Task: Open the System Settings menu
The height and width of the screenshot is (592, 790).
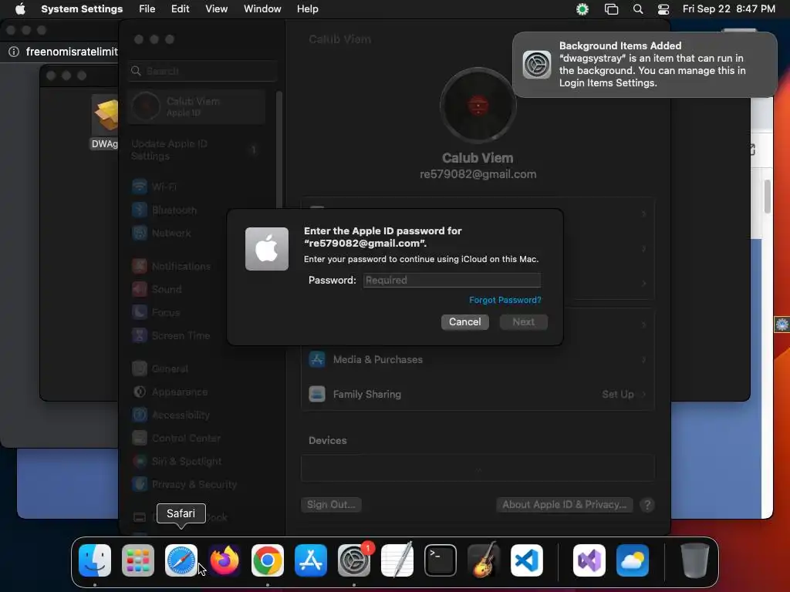Action: click(x=82, y=9)
